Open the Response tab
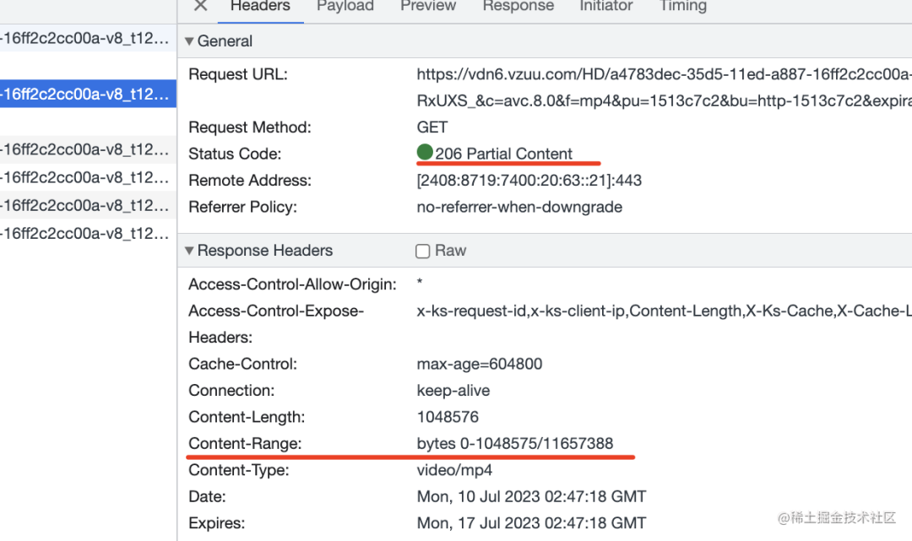 (518, 6)
